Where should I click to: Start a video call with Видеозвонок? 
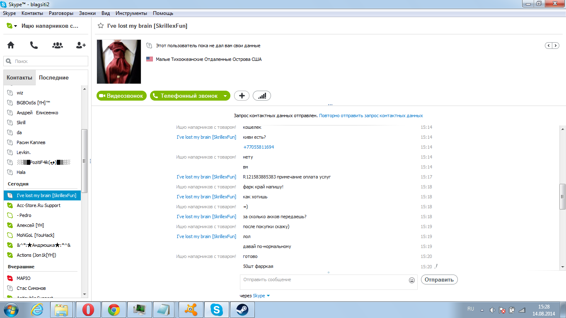tap(122, 96)
